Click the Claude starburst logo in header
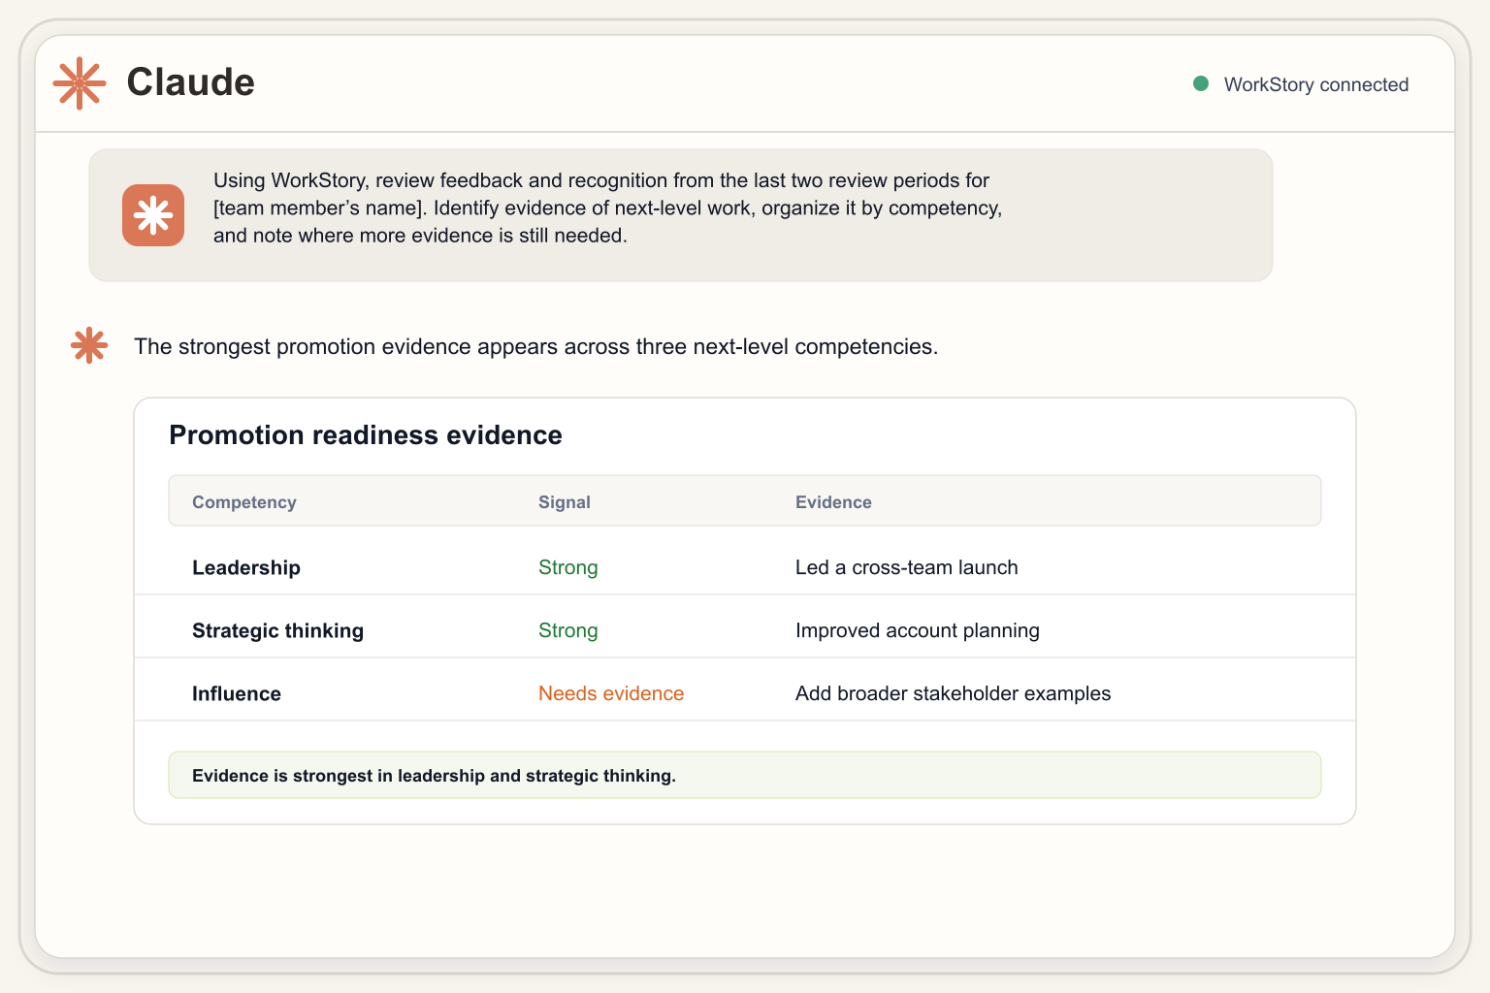This screenshot has width=1490, height=993. tap(80, 83)
